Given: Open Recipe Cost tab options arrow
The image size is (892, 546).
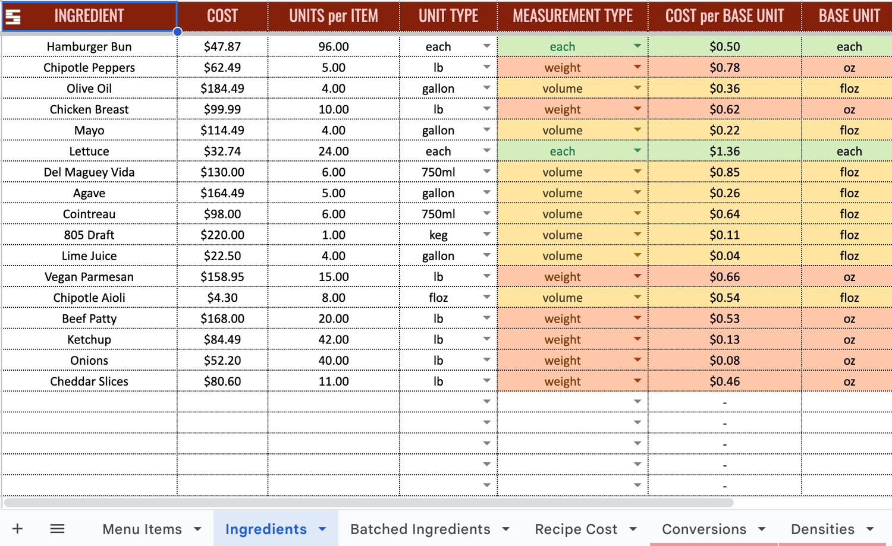Looking at the screenshot, I should coord(633,529).
